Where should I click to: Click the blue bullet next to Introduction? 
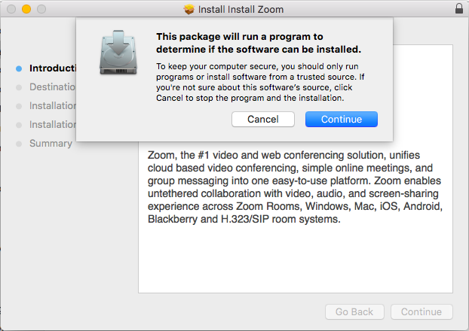(19, 68)
